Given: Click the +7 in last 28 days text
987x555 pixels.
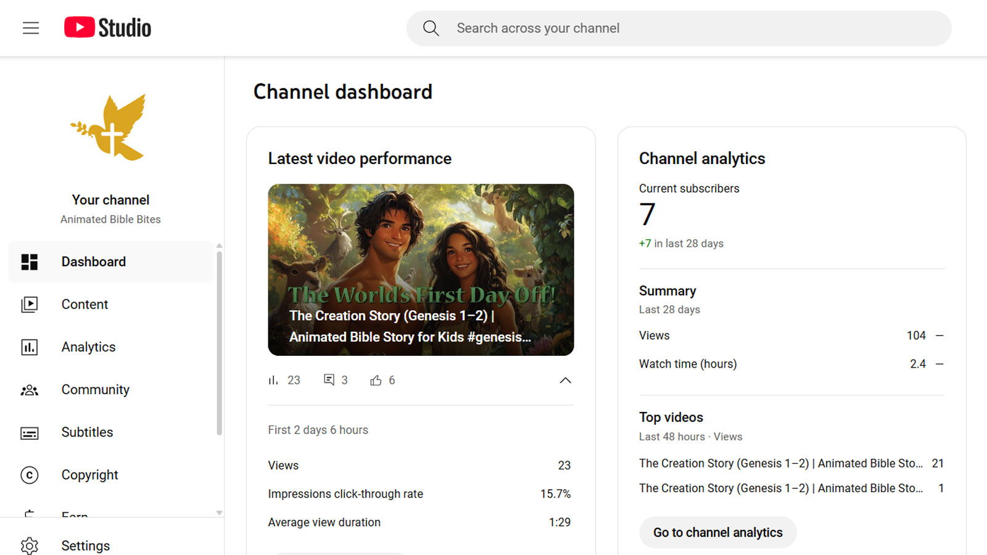Looking at the screenshot, I should click(681, 244).
